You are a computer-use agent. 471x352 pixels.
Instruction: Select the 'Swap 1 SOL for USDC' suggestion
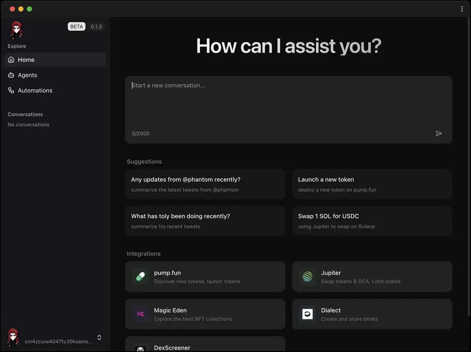tap(372, 221)
